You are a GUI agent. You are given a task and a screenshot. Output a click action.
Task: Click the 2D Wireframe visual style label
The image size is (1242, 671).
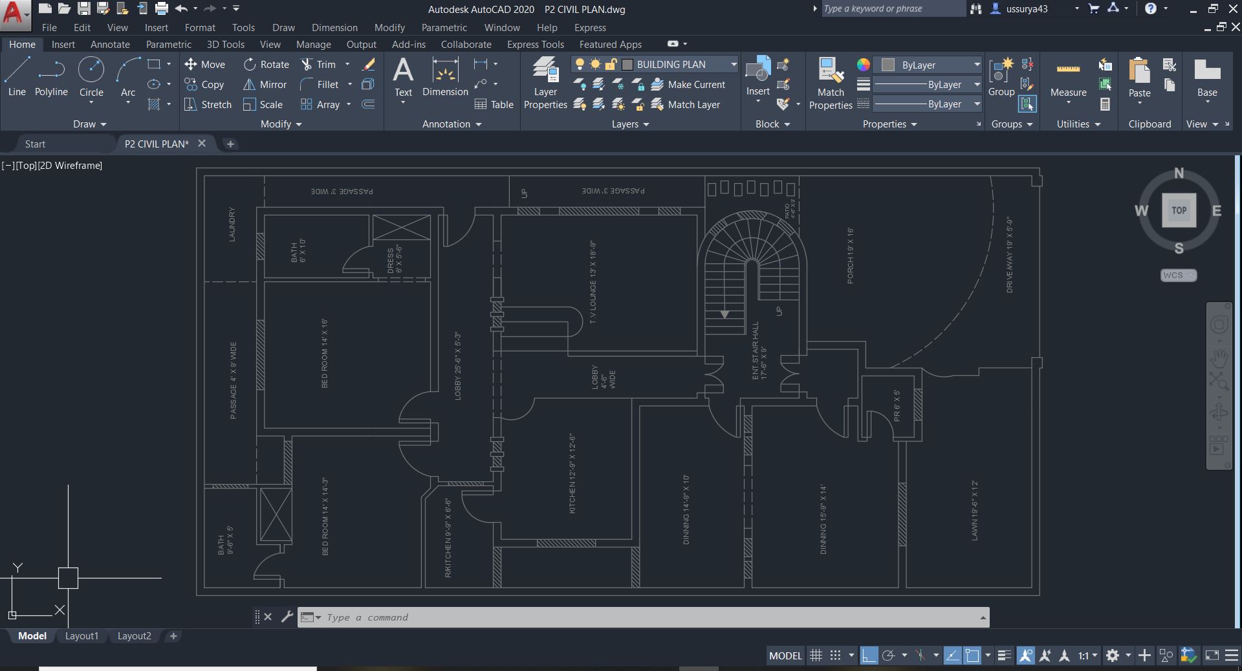tap(70, 165)
